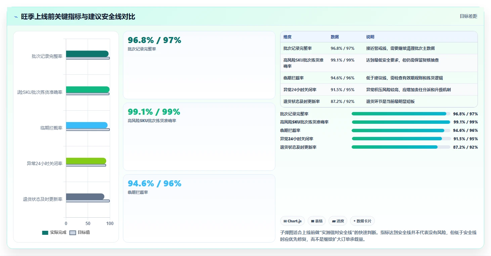Screen dimensions: 491x256
Task: Click the footer description paragraph starting 子弹图适合
Action: click(x=378, y=236)
